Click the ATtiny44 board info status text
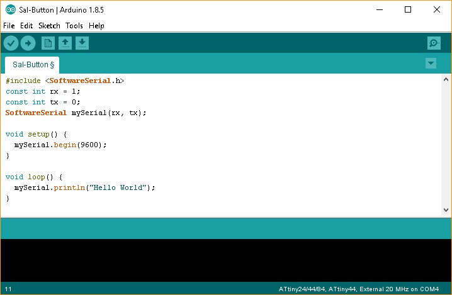The image size is (452, 295). coord(359,289)
